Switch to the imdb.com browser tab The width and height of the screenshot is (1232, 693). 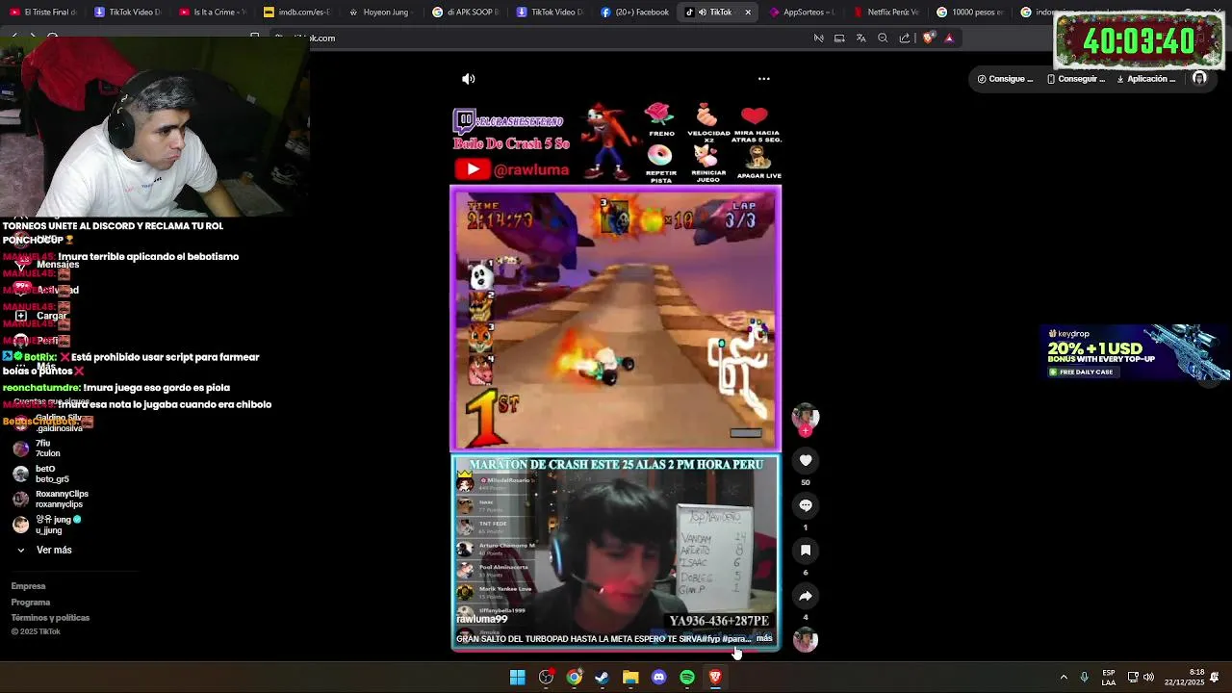point(296,13)
